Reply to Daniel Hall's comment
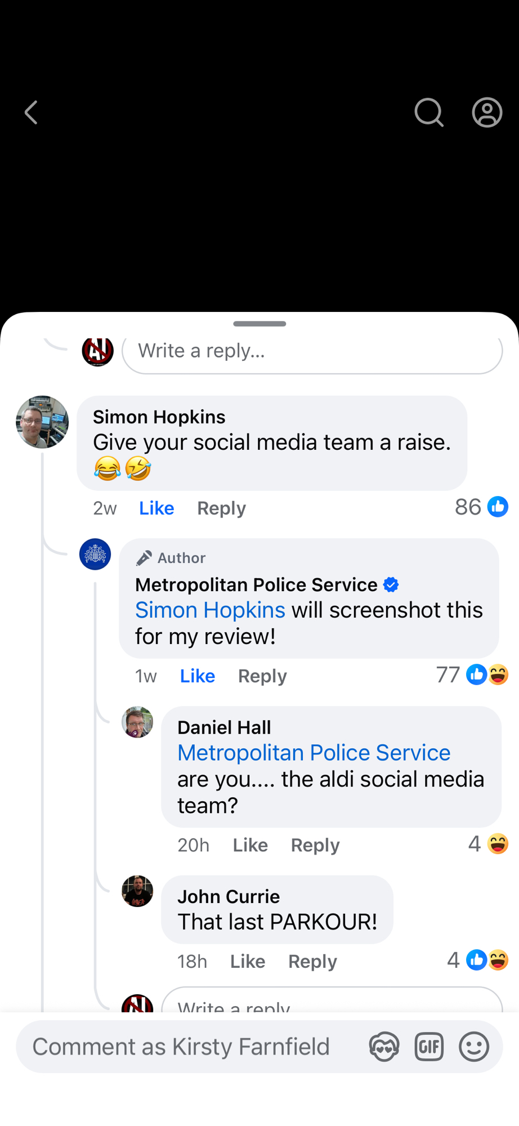This screenshot has width=519, height=1126. pyautogui.click(x=315, y=845)
